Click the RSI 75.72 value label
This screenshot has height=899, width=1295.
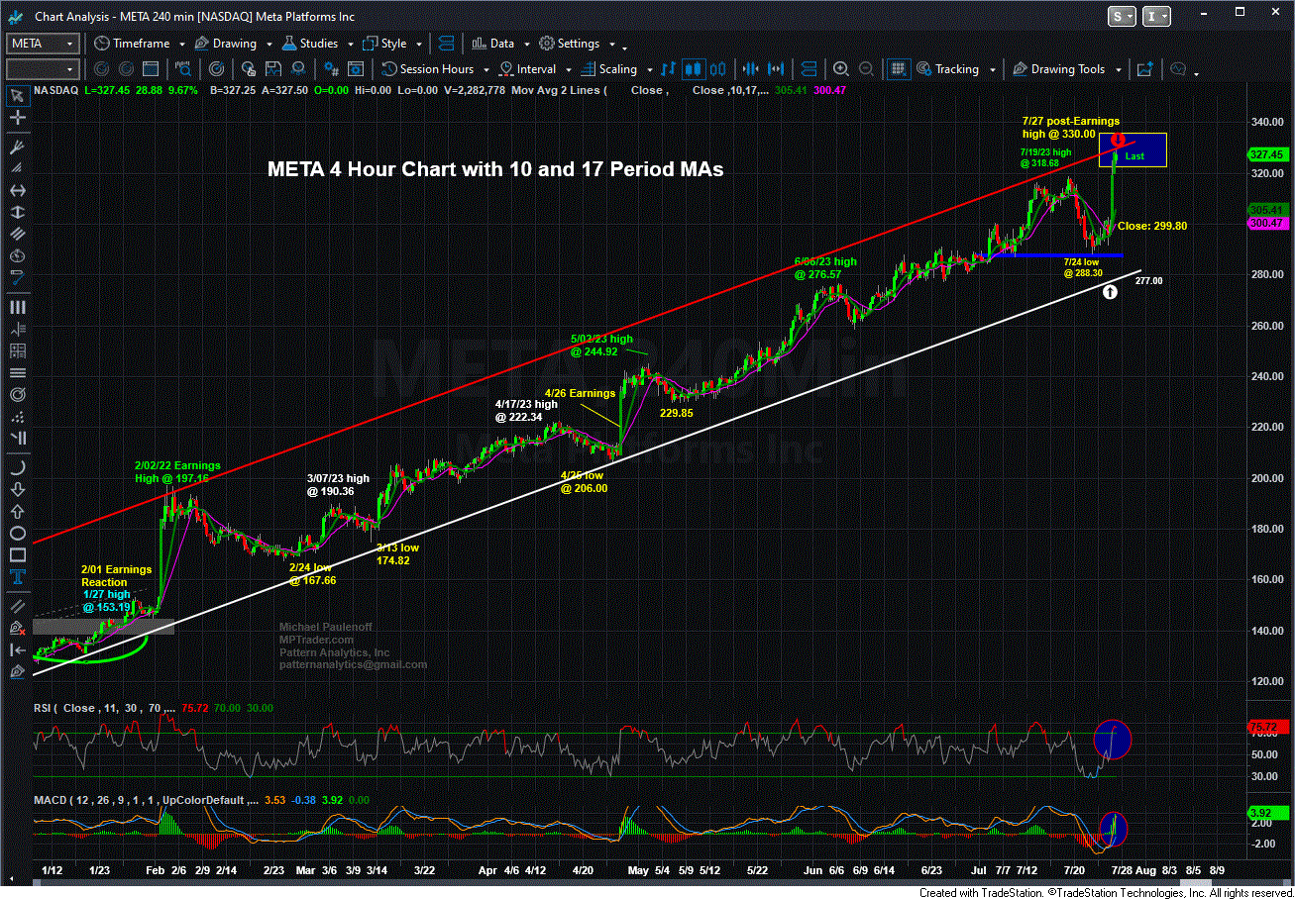1267,728
